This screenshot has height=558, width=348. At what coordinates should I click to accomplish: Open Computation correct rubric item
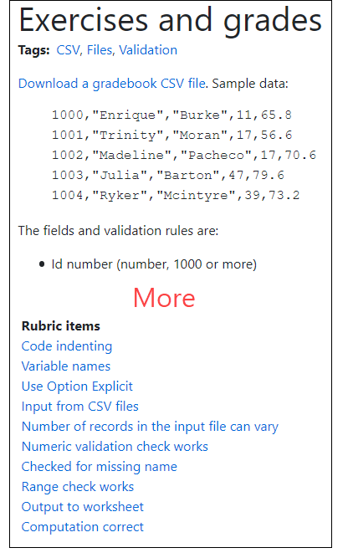tap(83, 527)
